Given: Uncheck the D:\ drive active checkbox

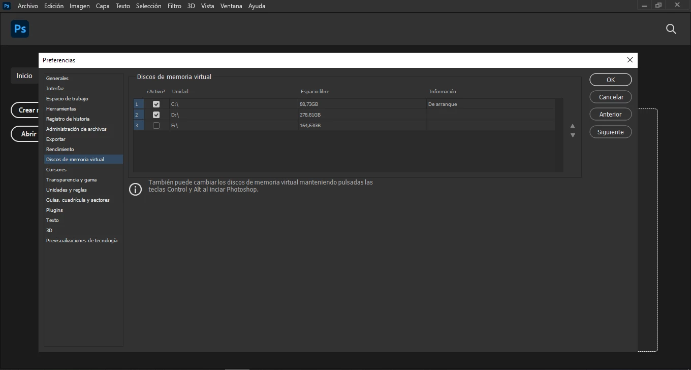Looking at the screenshot, I should [x=156, y=115].
